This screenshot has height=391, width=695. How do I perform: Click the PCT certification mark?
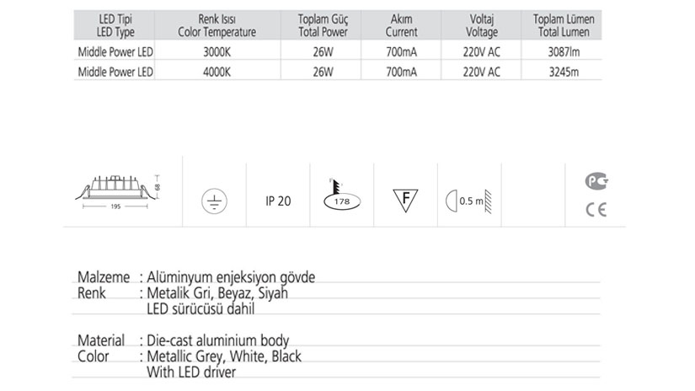click(596, 179)
